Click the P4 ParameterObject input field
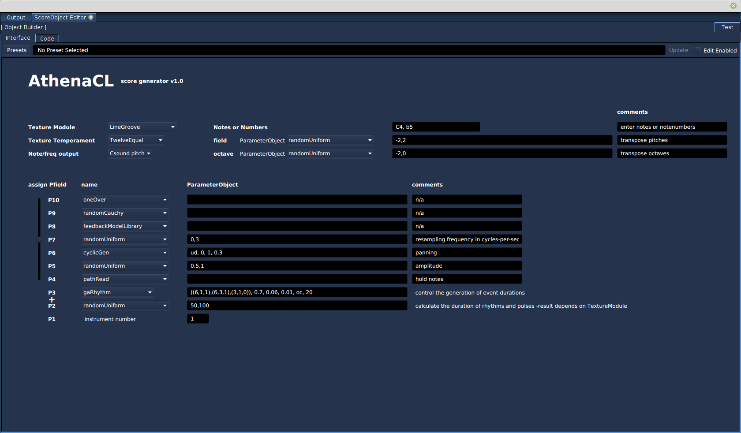Screen dimensions: 741x433 (297, 279)
